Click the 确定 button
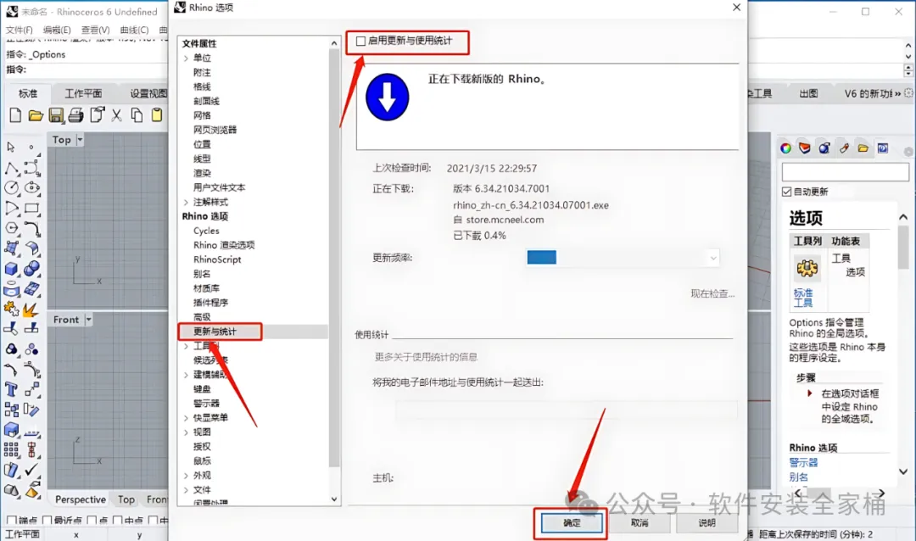This screenshot has width=916, height=541. [x=572, y=523]
